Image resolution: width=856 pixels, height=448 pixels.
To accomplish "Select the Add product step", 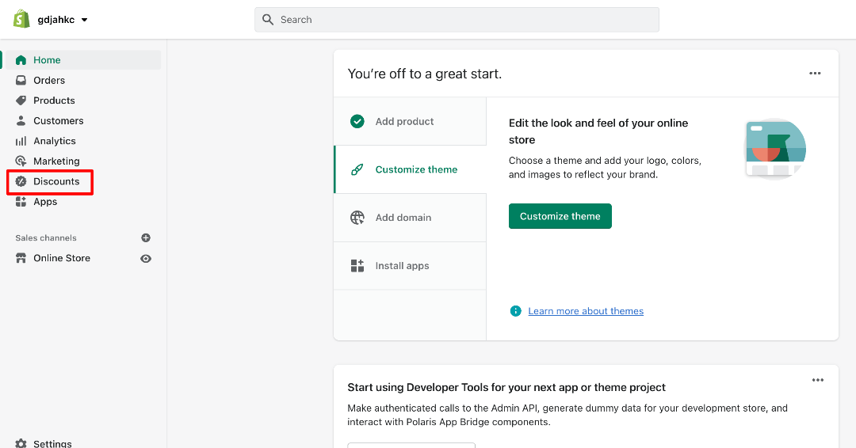I will coord(410,122).
